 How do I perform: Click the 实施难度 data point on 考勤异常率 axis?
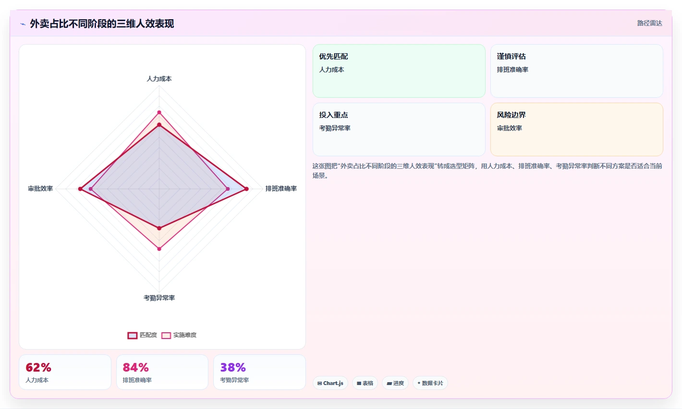click(159, 248)
